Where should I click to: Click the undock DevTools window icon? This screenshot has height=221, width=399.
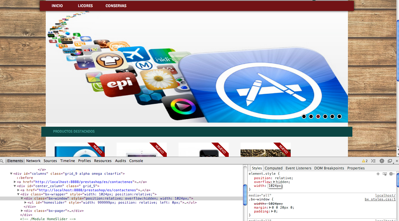390,161
